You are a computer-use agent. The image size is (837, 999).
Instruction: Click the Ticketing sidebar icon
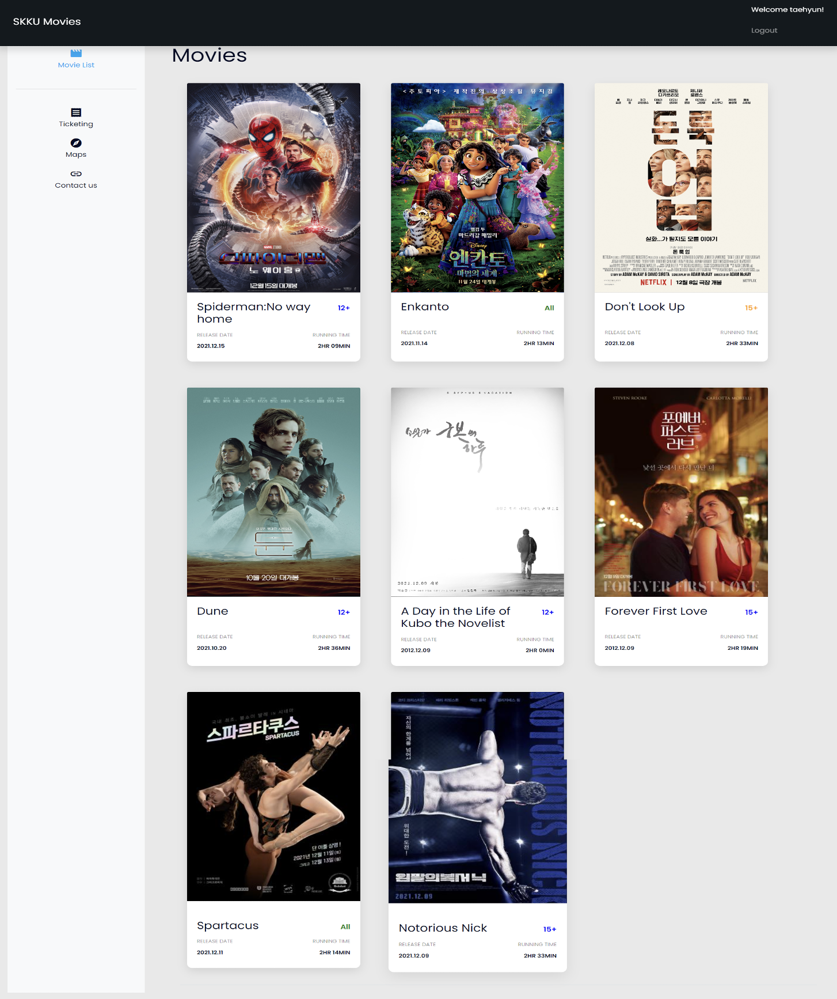tap(76, 112)
